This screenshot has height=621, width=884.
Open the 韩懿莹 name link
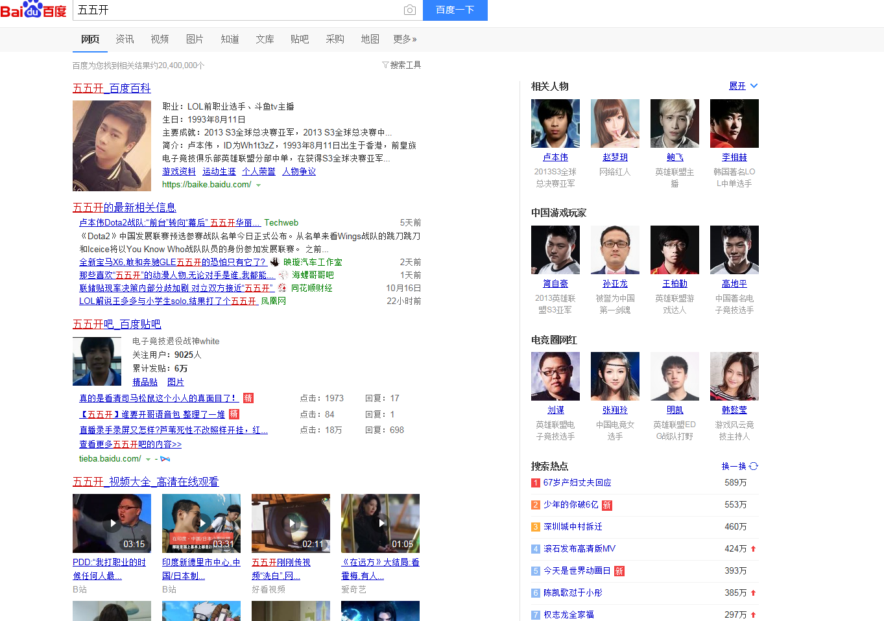click(x=734, y=410)
